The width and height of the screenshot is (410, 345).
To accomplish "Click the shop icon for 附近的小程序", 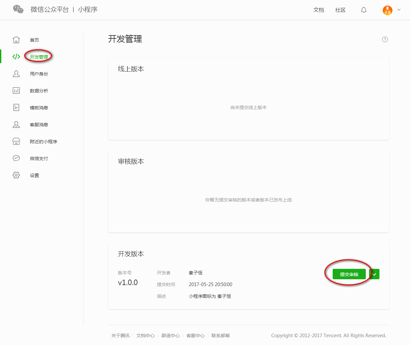I will (x=16, y=141).
